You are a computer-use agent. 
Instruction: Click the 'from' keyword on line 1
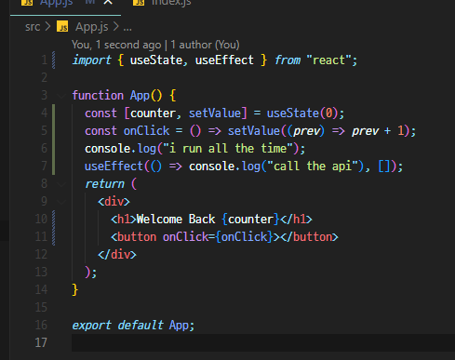click(288, 60)
